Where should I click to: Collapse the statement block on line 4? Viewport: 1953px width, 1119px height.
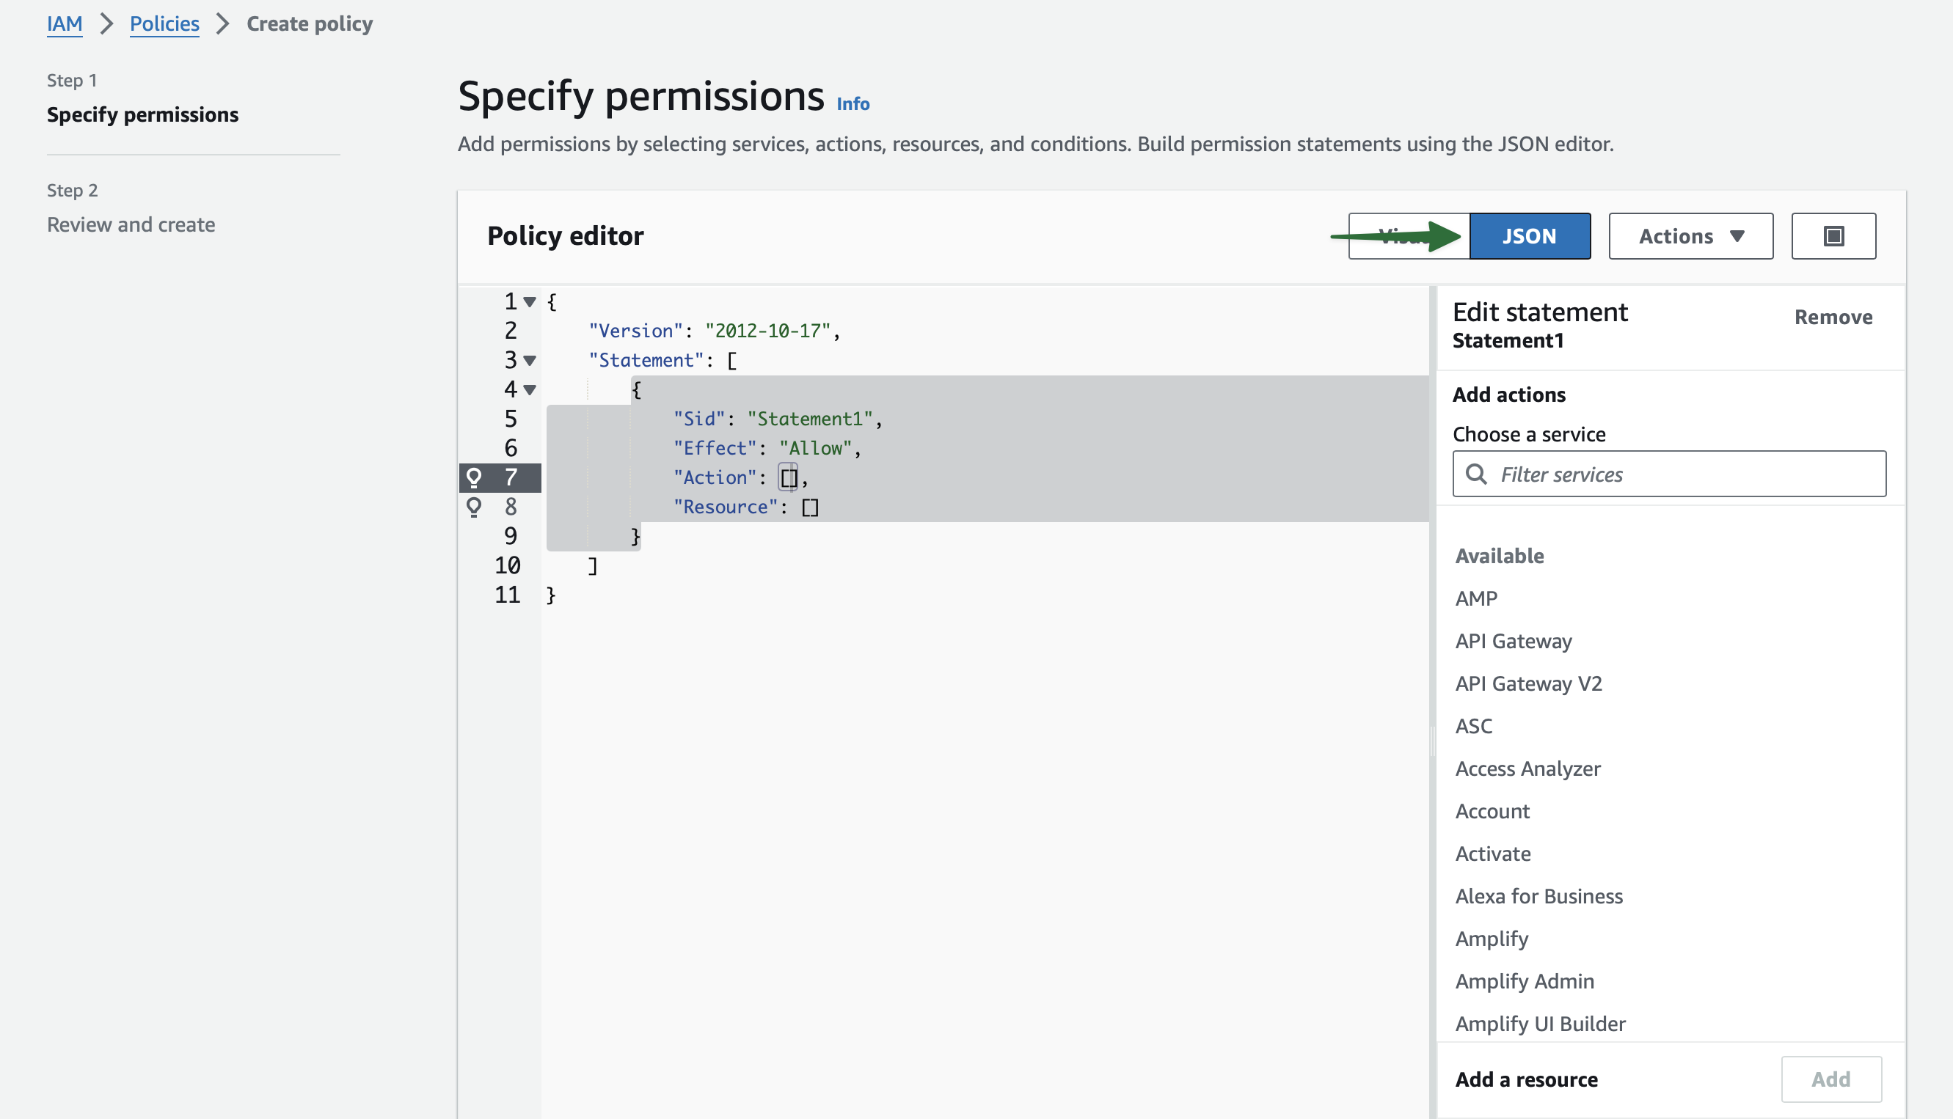click(530, 389)
